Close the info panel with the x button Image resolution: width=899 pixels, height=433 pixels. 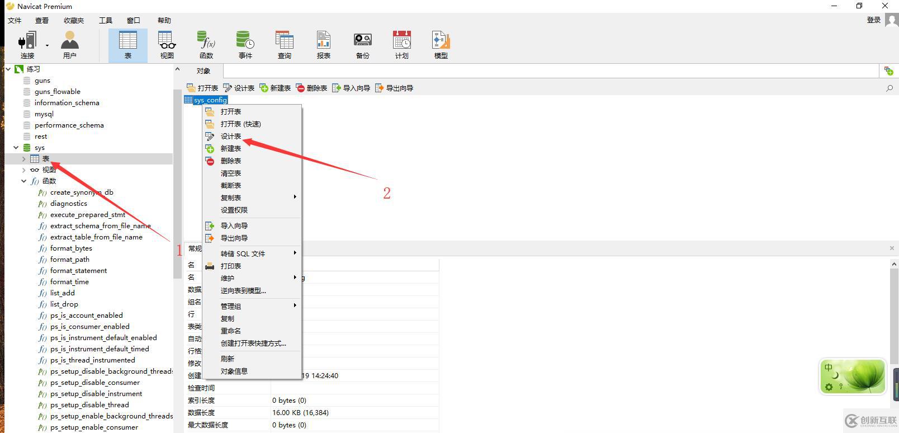(x=892, y=248)
